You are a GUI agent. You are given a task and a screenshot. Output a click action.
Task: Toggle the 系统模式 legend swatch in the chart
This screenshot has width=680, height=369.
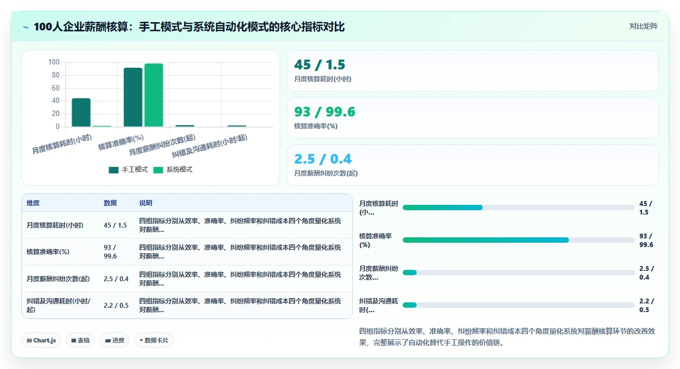158,170
